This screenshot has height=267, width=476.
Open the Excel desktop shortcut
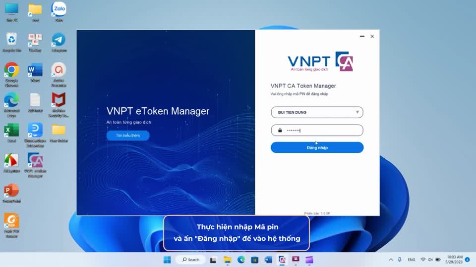tap(11, 133)
